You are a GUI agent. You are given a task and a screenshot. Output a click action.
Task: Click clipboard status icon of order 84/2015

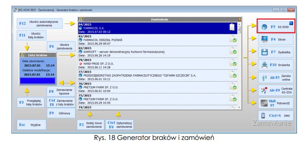click(232, 27)
